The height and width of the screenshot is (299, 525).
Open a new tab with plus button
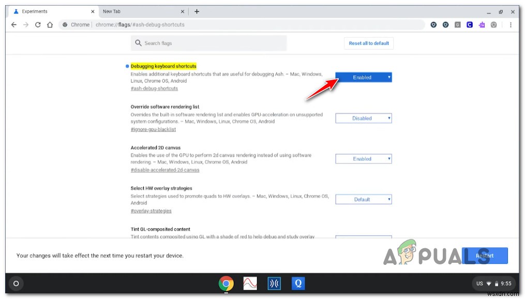point(197,11)
